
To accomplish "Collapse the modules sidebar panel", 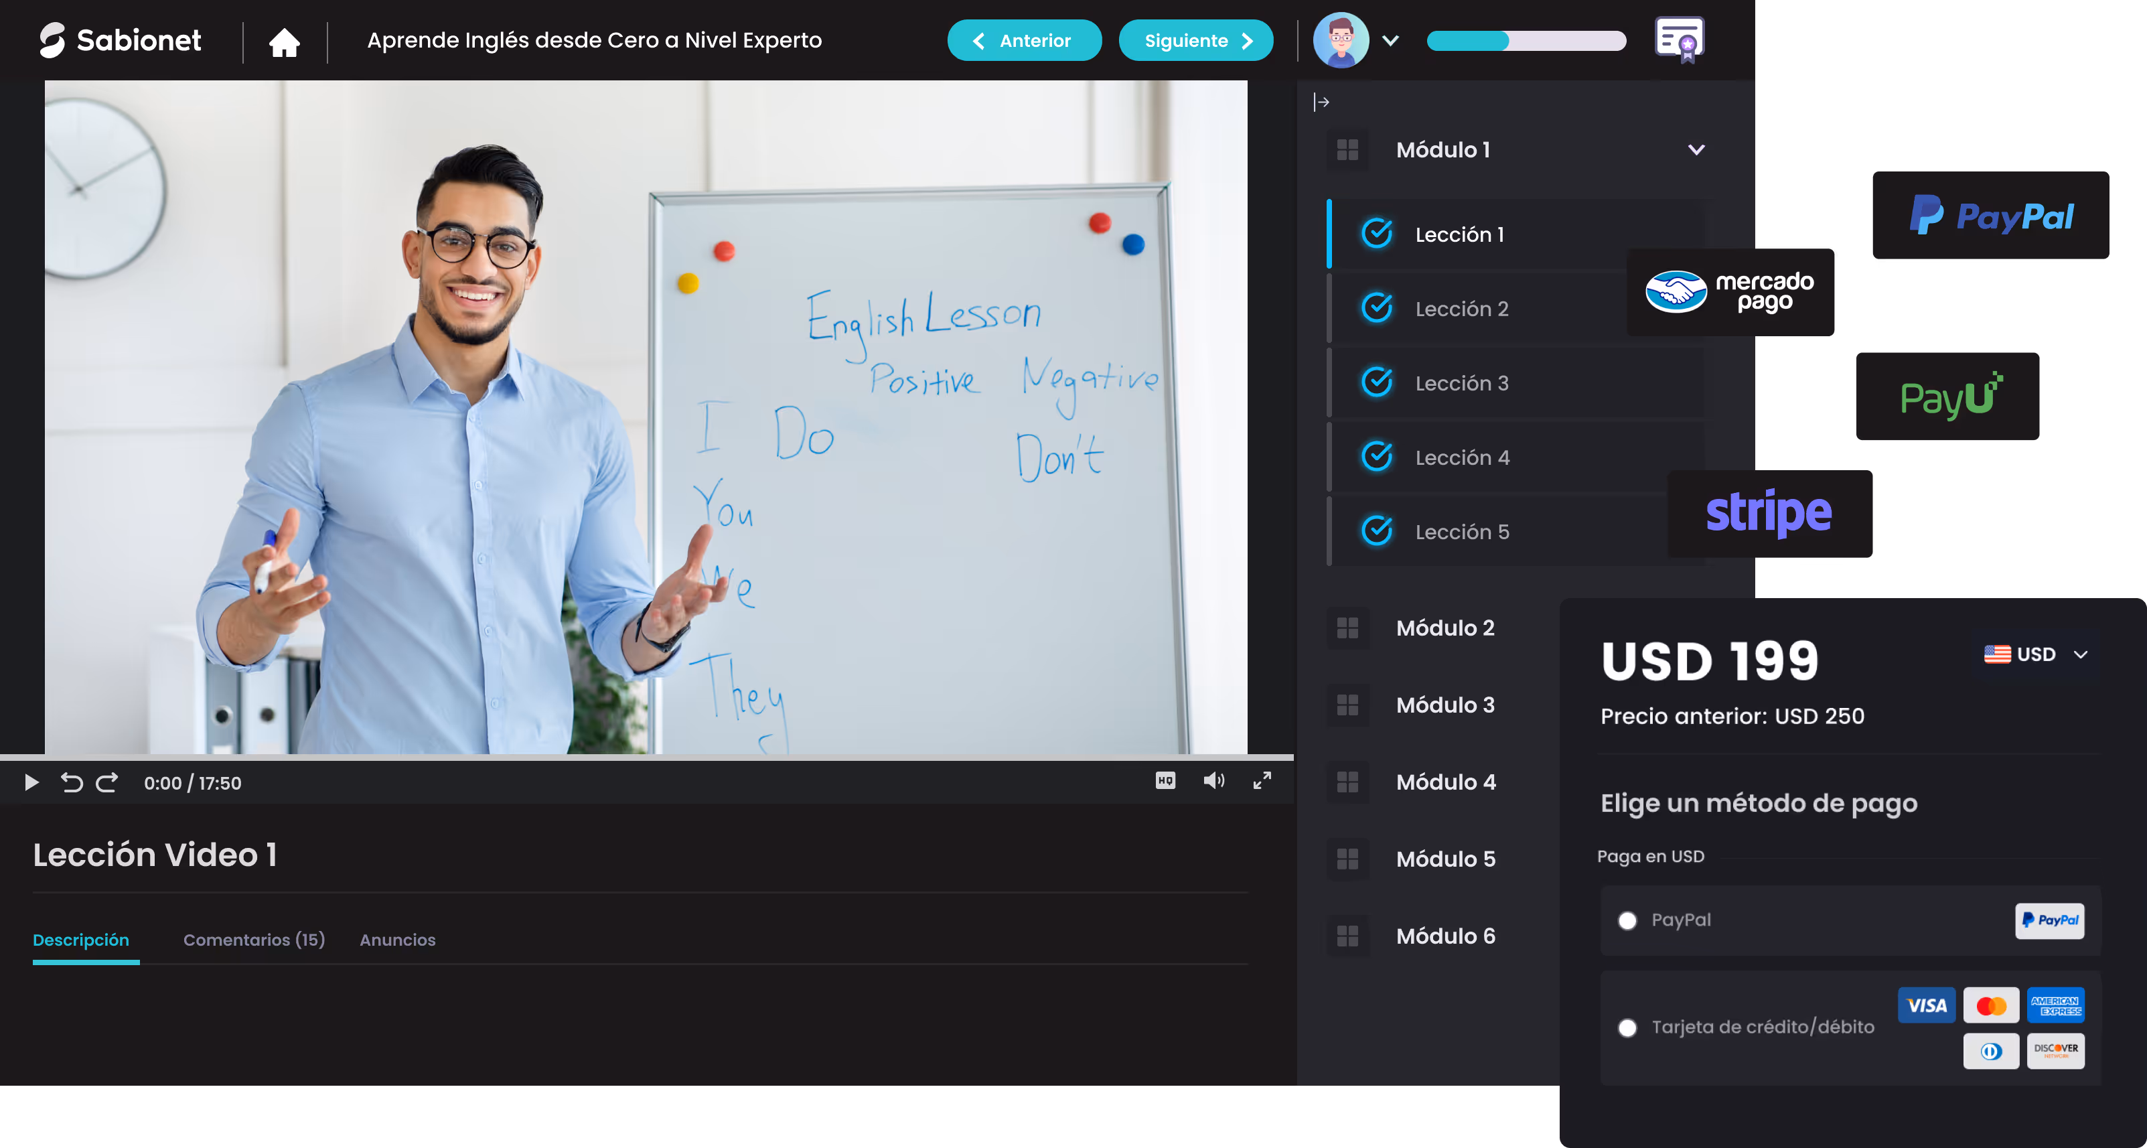I will [1321, 102].
